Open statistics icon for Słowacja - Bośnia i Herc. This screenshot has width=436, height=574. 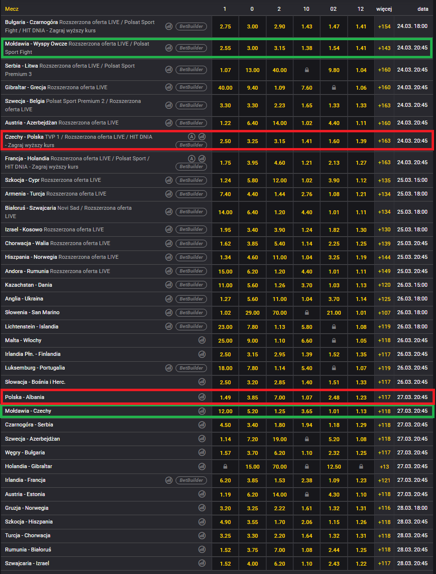click(202, 382)
